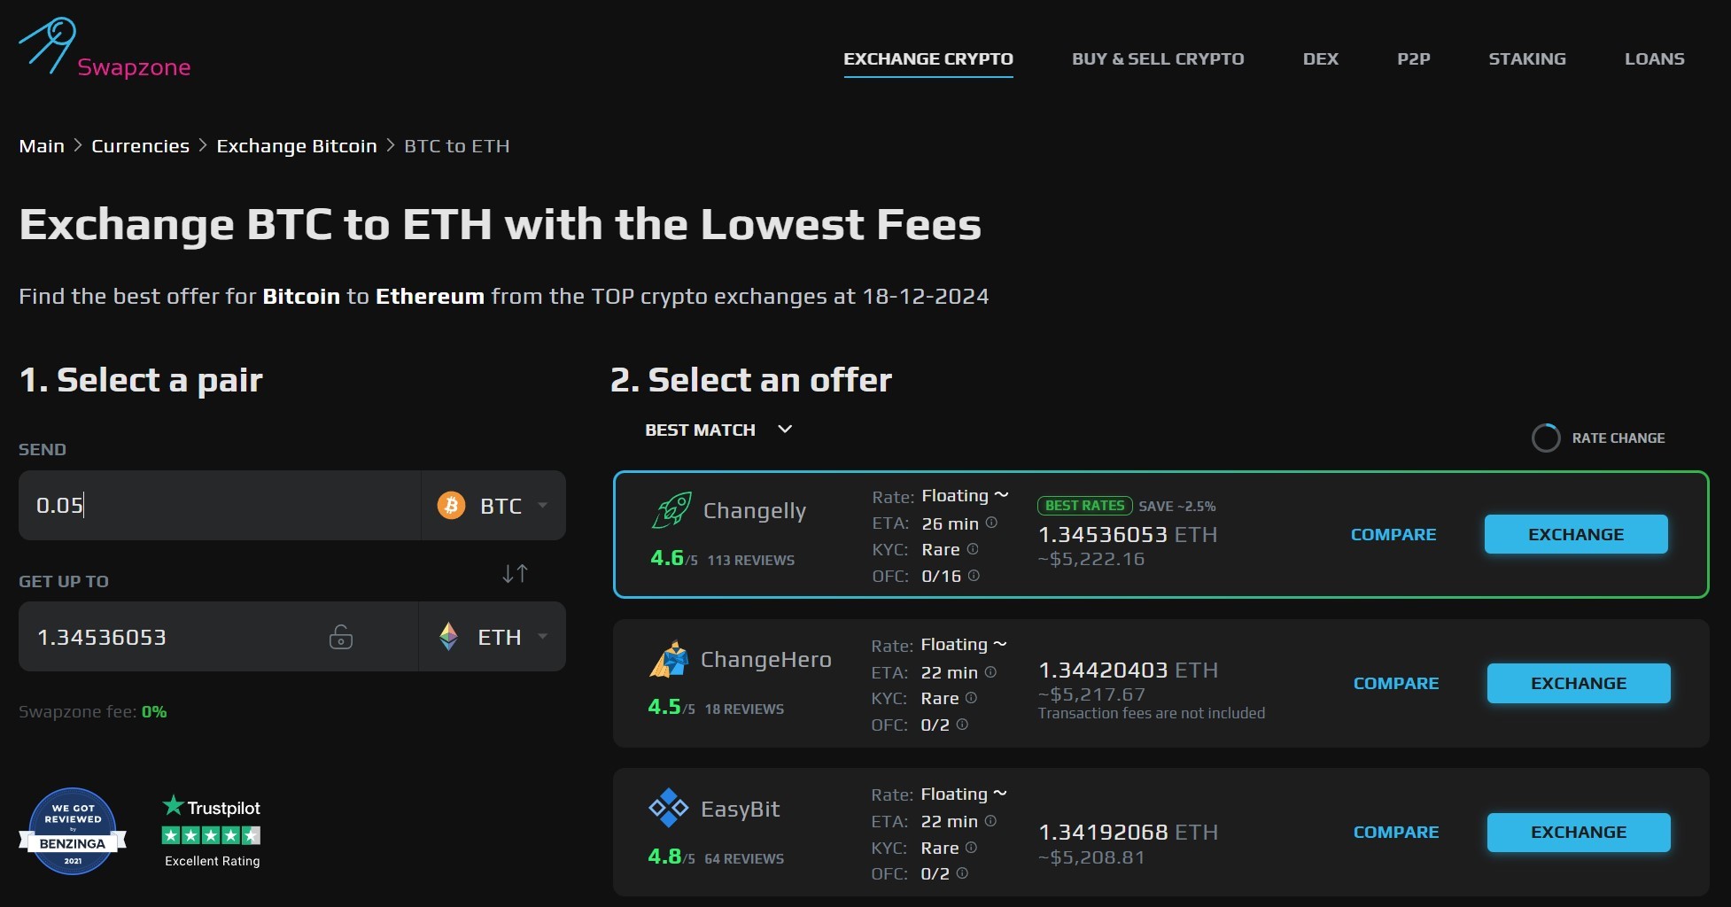This screenshot has width=1731, height=907.
Task: Click the 'Transaction fees are not included' note
Action: click(1152, 714)
